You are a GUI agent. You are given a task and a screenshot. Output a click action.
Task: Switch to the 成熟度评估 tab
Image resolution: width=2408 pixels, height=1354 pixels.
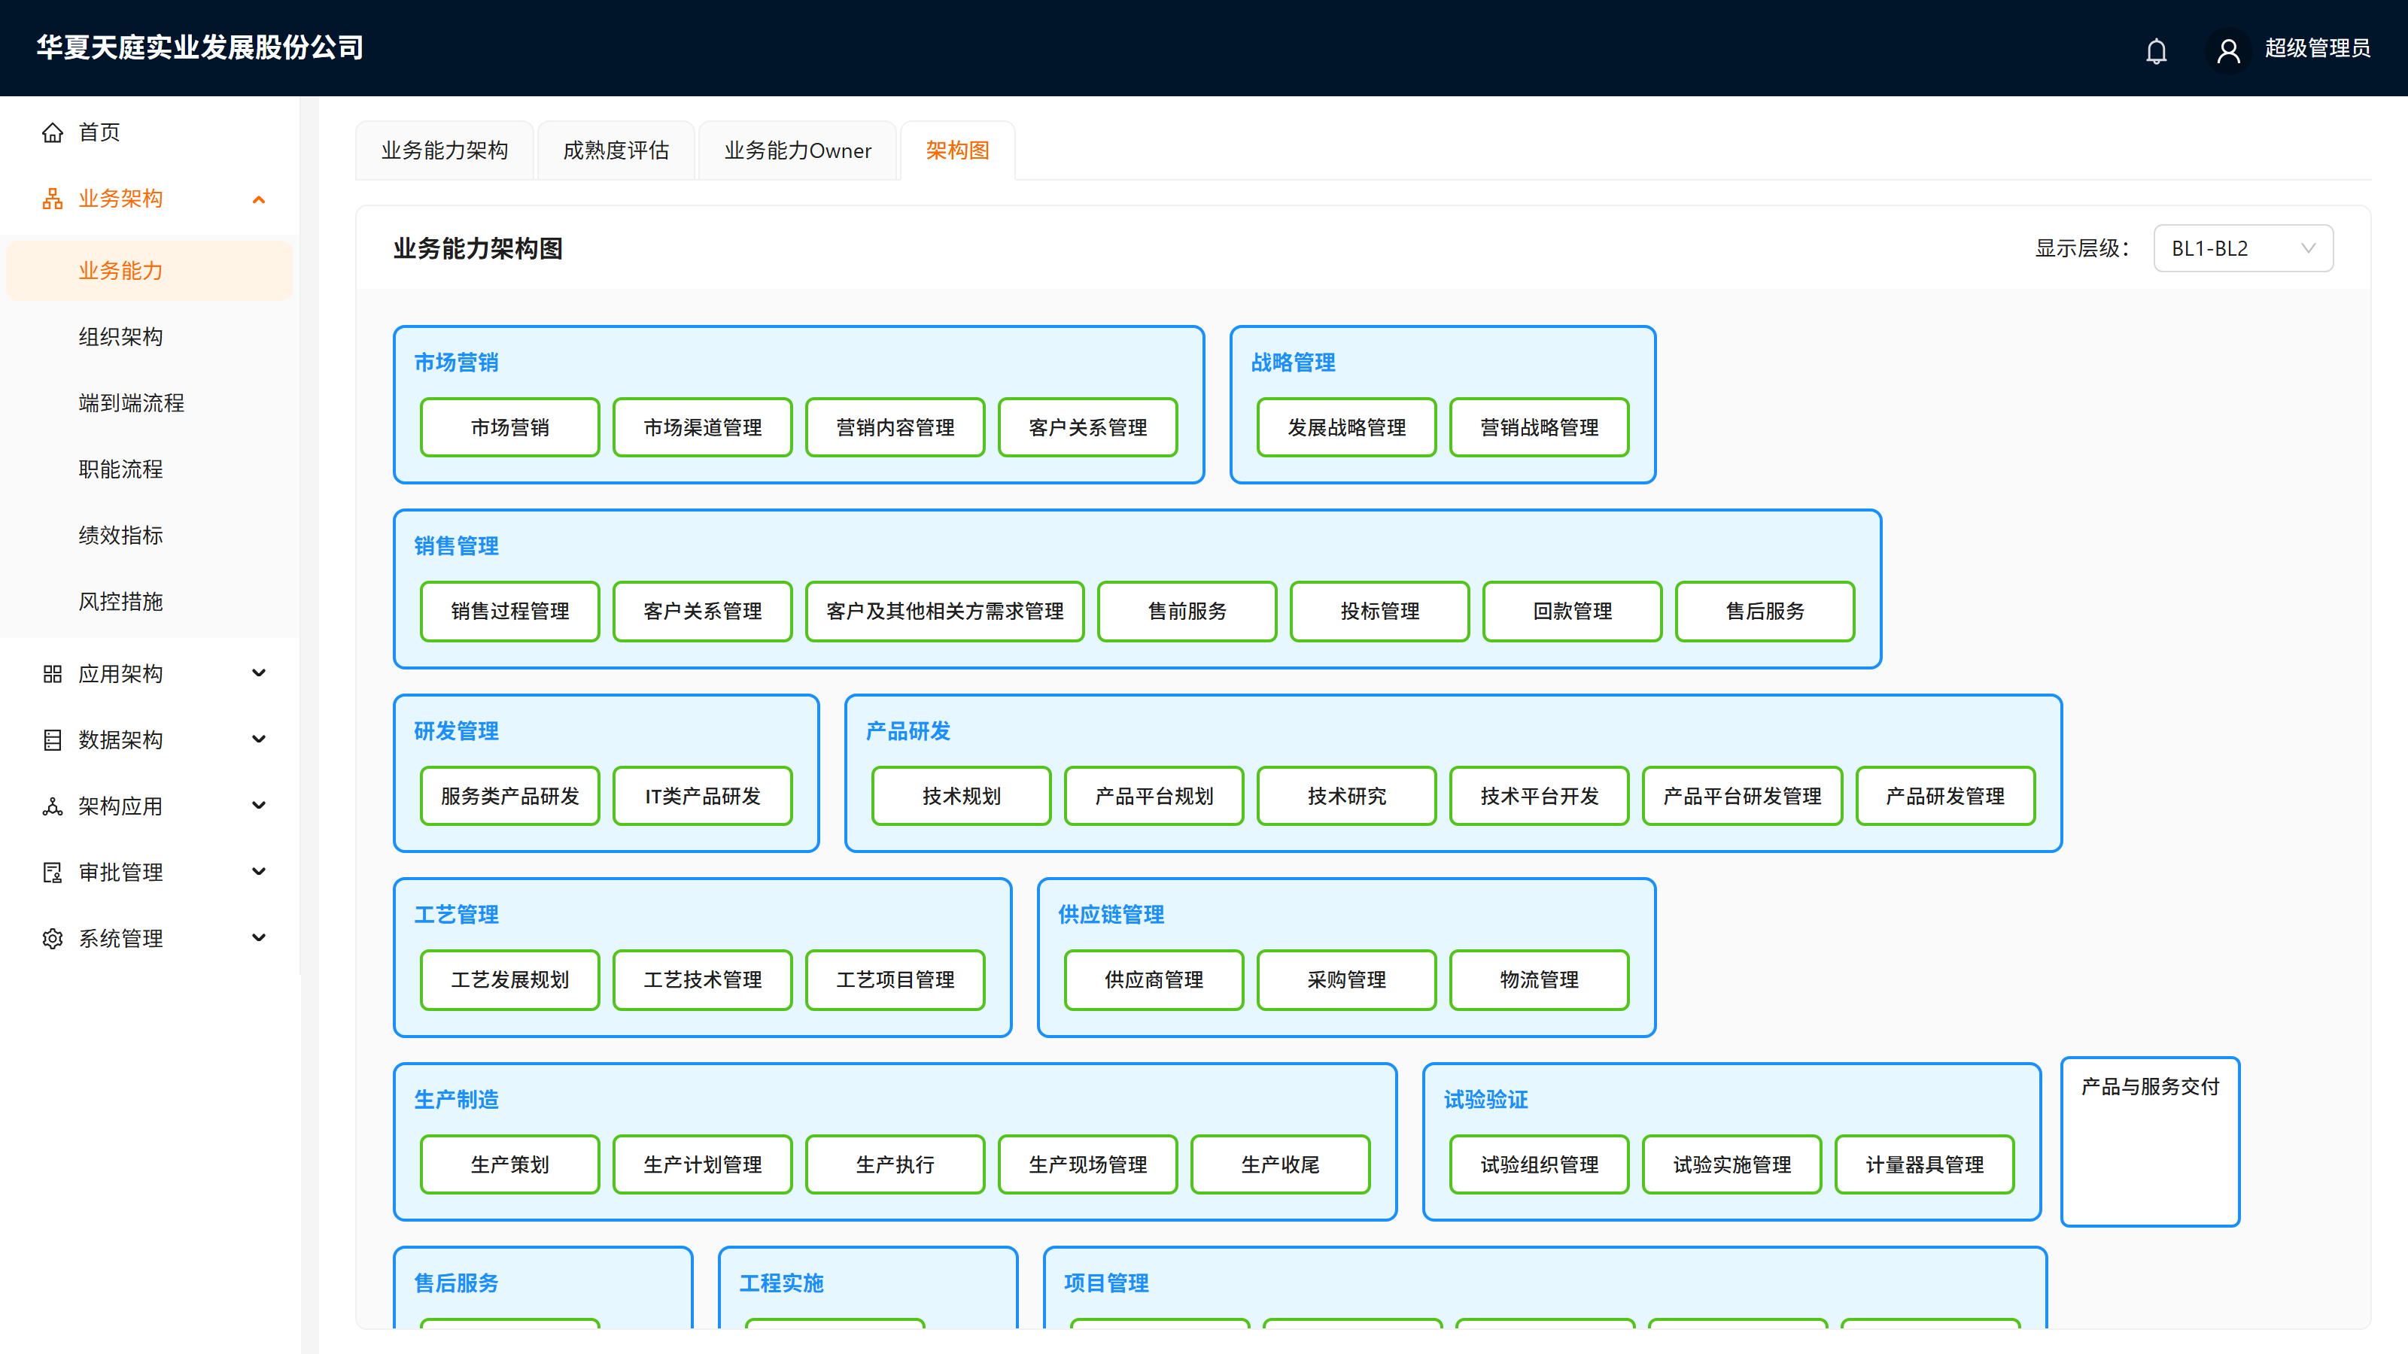coord(616,150)
